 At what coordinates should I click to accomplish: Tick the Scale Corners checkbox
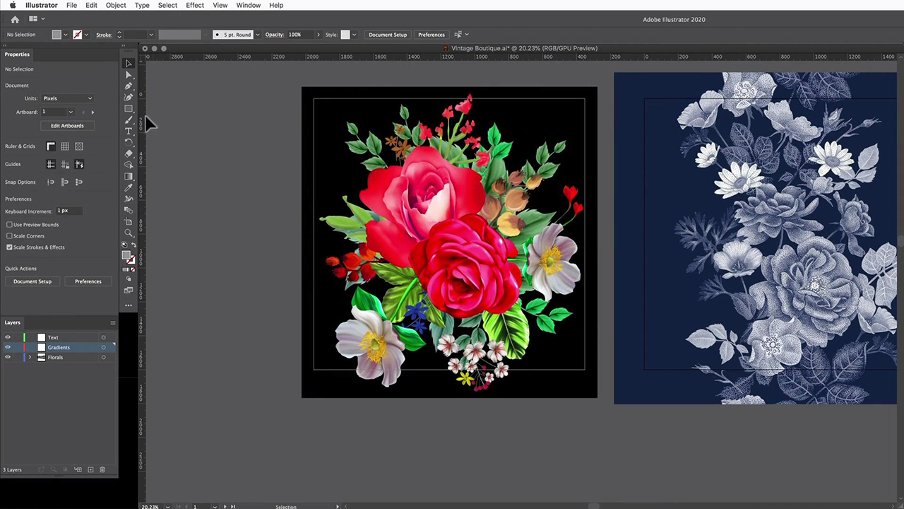click(x=9, y=236)
